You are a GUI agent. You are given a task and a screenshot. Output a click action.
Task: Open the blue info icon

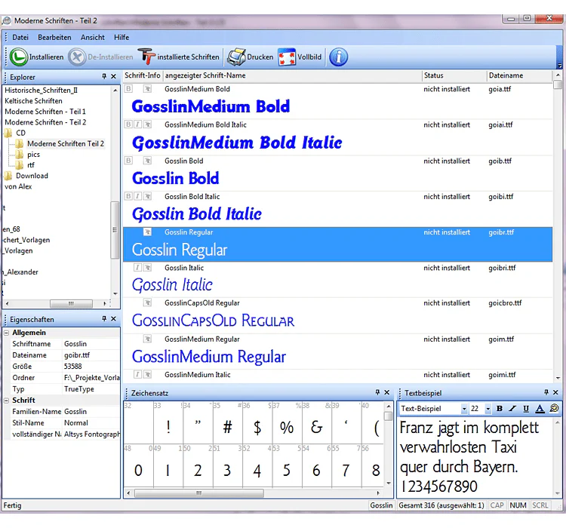tap(338, 57)
